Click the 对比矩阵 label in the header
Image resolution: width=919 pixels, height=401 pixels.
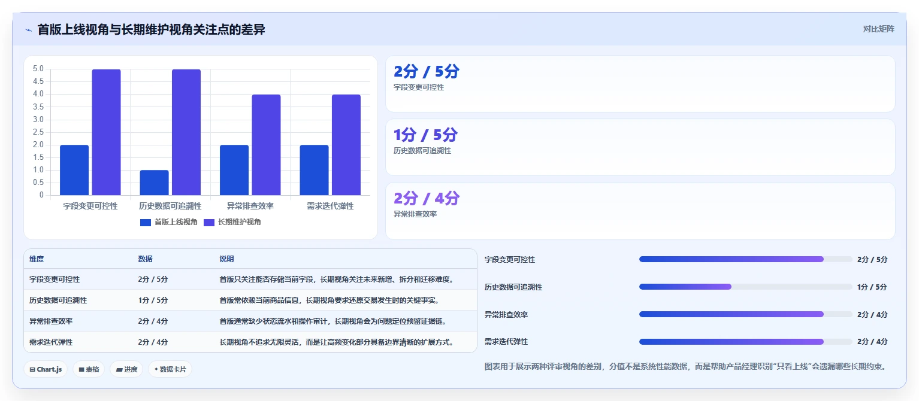878,29
